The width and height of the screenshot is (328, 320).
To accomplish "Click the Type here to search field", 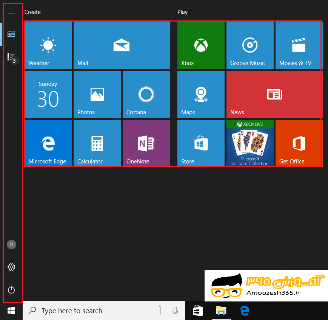I will (104, 311).
